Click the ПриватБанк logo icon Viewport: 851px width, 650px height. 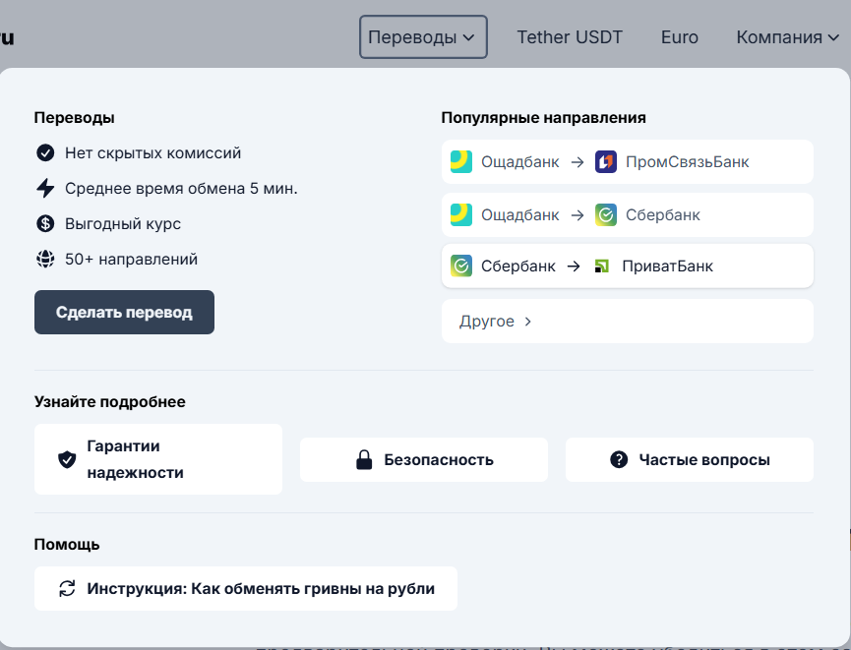[602, 266]
